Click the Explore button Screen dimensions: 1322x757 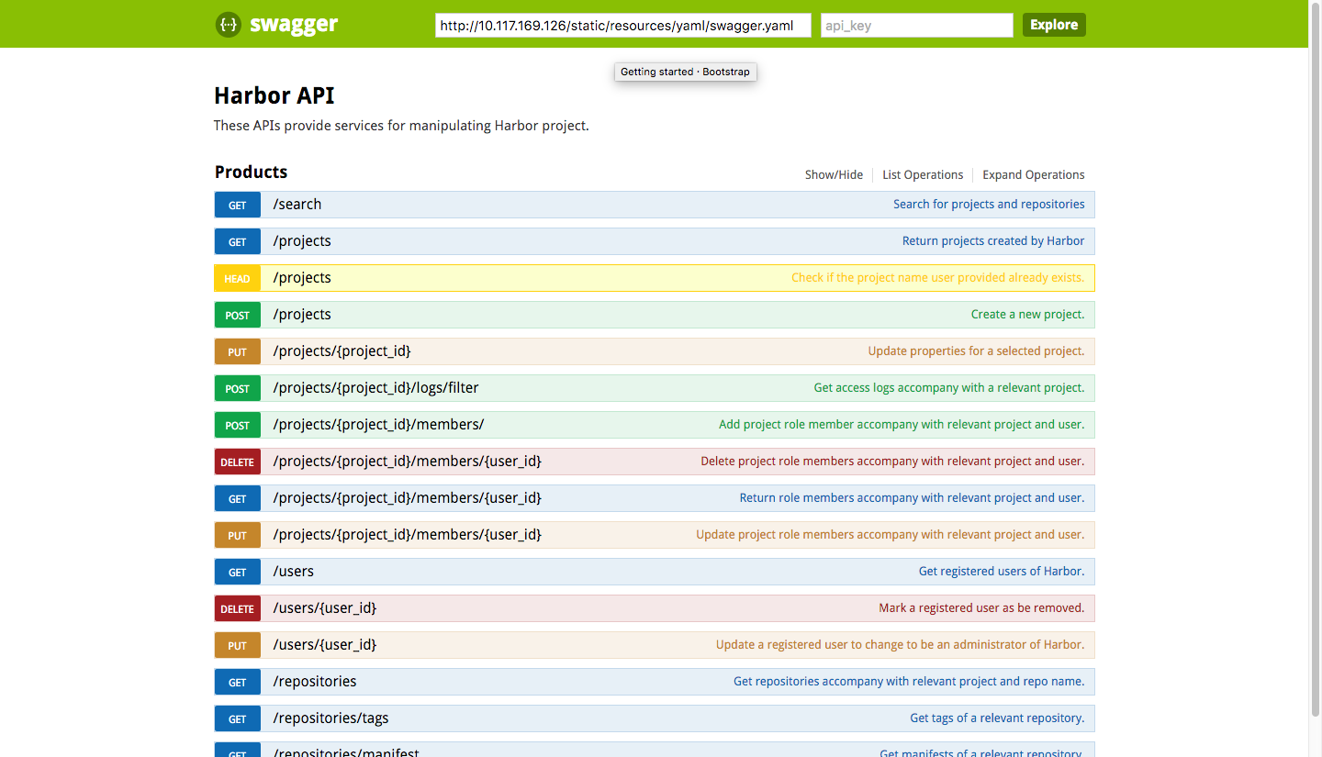click(1054, 25)
